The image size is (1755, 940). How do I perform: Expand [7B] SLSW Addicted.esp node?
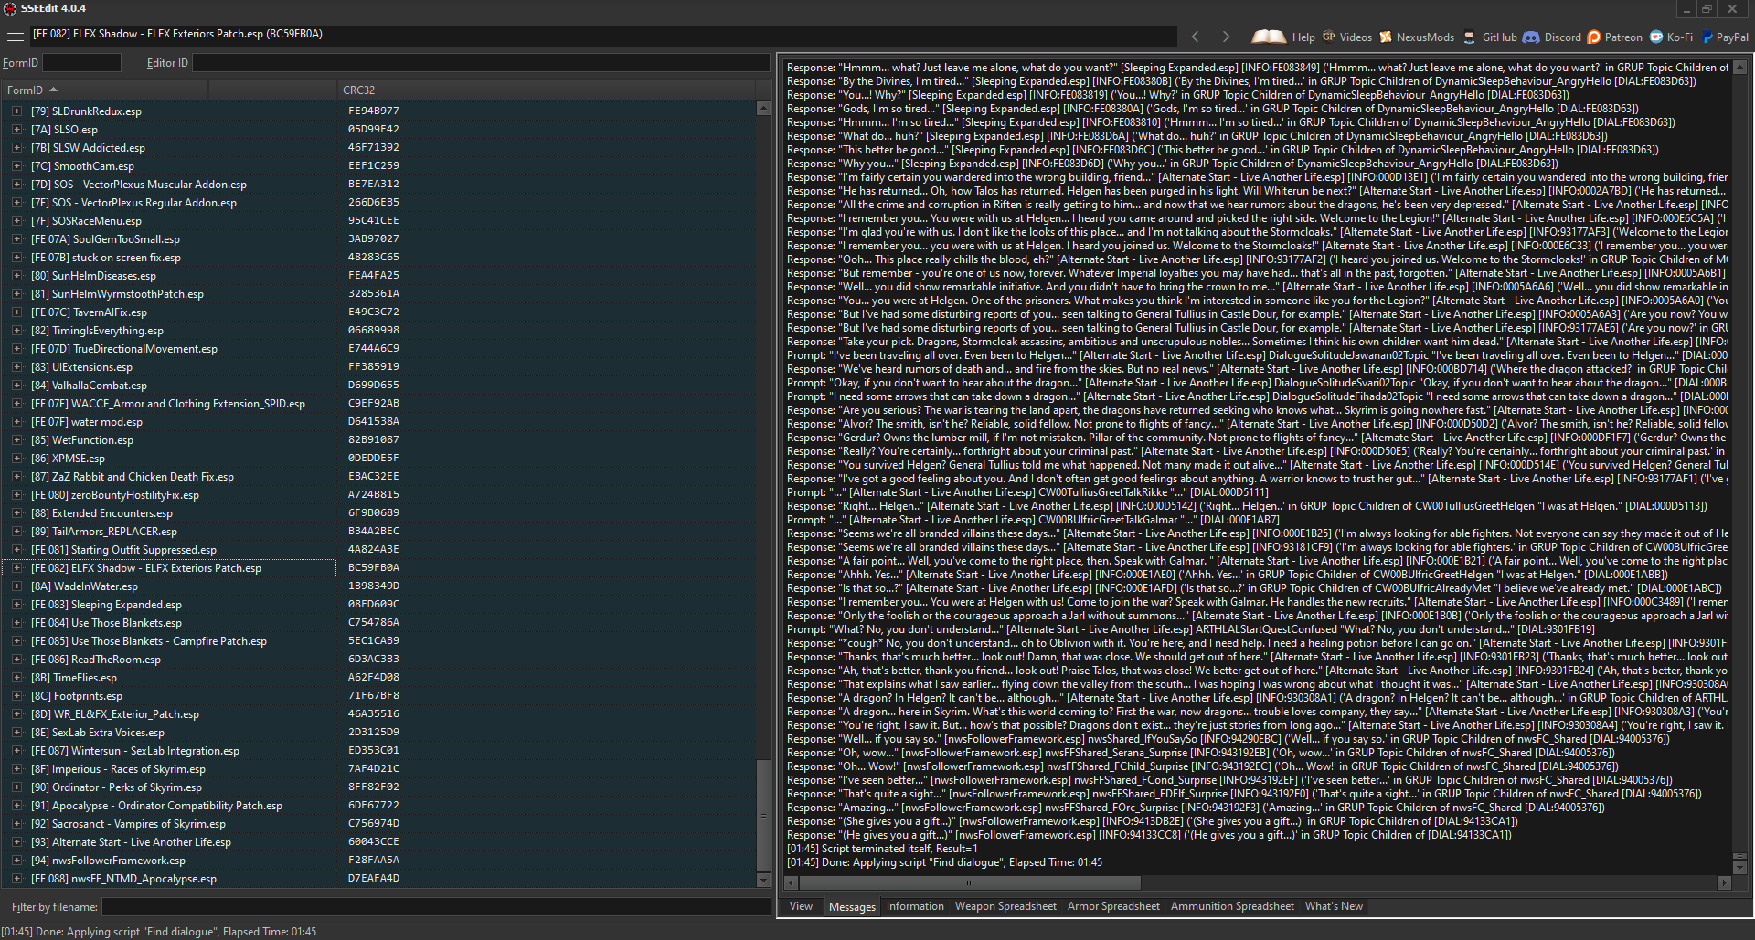(16, 148)
